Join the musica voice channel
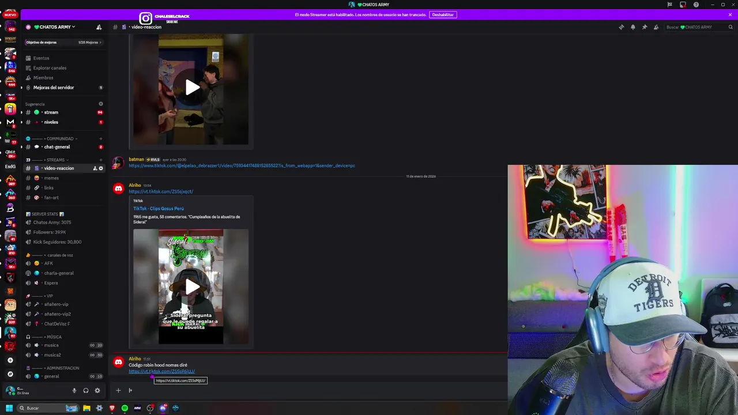 click(x=63, y=345)
